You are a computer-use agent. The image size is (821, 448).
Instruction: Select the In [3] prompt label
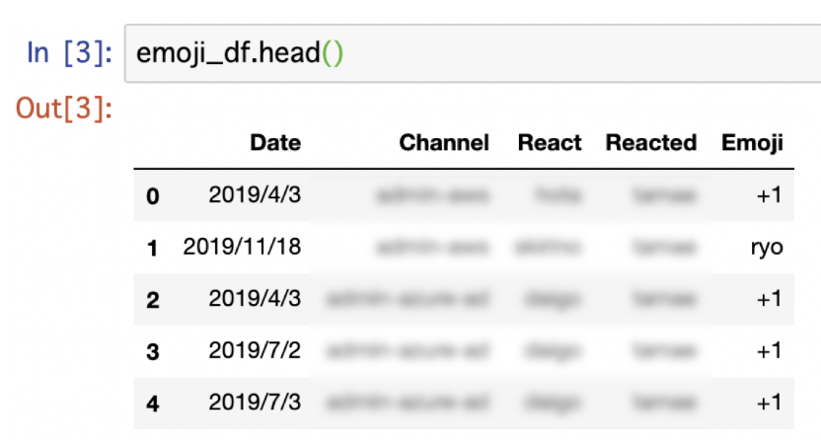[70, 53]
